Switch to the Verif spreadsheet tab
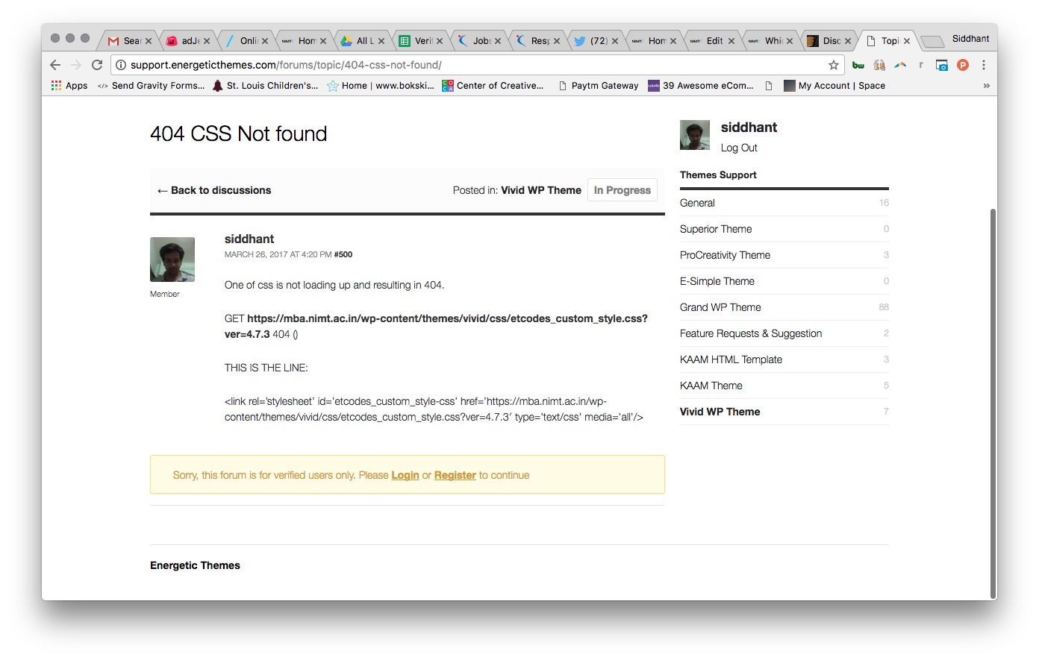Viewport: 1039px width, 660px height. pos(422,41)
